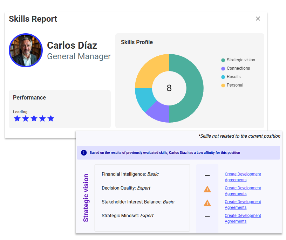286x240 pixels.
Task: Click dash icon for Financial Intelligence
Action: (207, 175)
